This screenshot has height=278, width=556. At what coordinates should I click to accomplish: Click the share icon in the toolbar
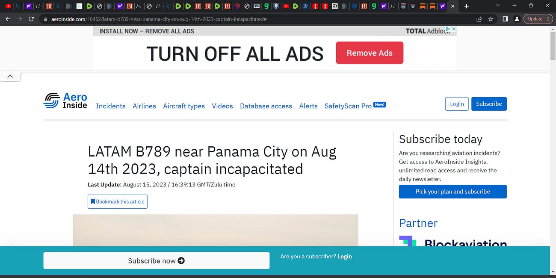tap(479, 19)
